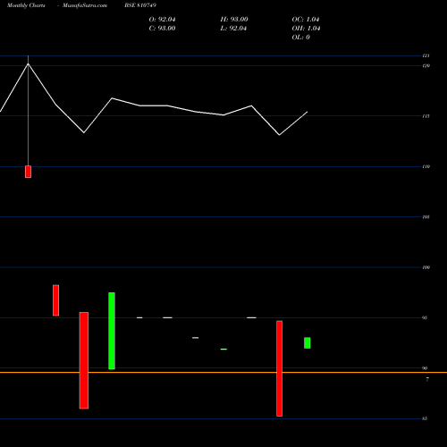447x447 pixels.
Task: Click the 'OC: 1.04' value
Action: [x=306, y=20]
